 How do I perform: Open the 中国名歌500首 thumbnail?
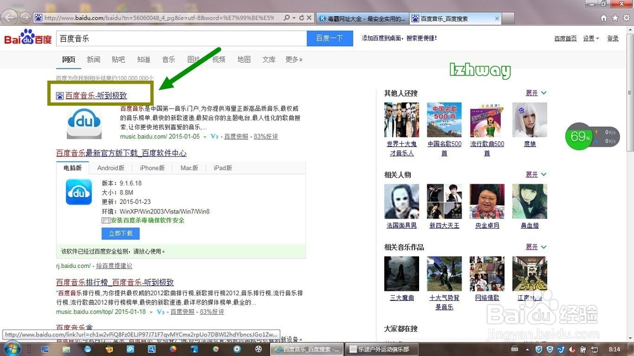(444, 120)
